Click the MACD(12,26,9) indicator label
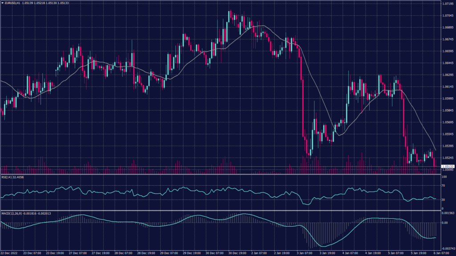This screenshot has width=456, height=256. (x=12, y=213)
